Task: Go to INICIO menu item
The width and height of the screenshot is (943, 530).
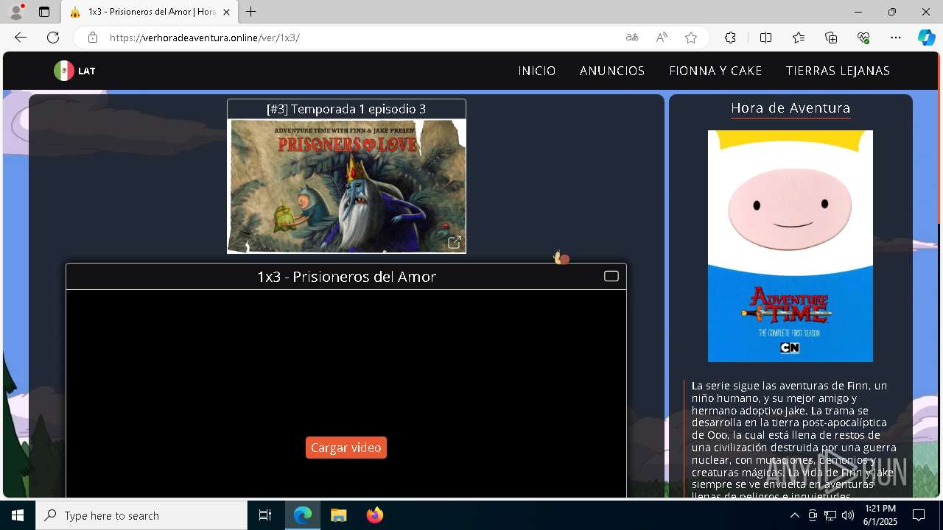Action: (537, 71)
